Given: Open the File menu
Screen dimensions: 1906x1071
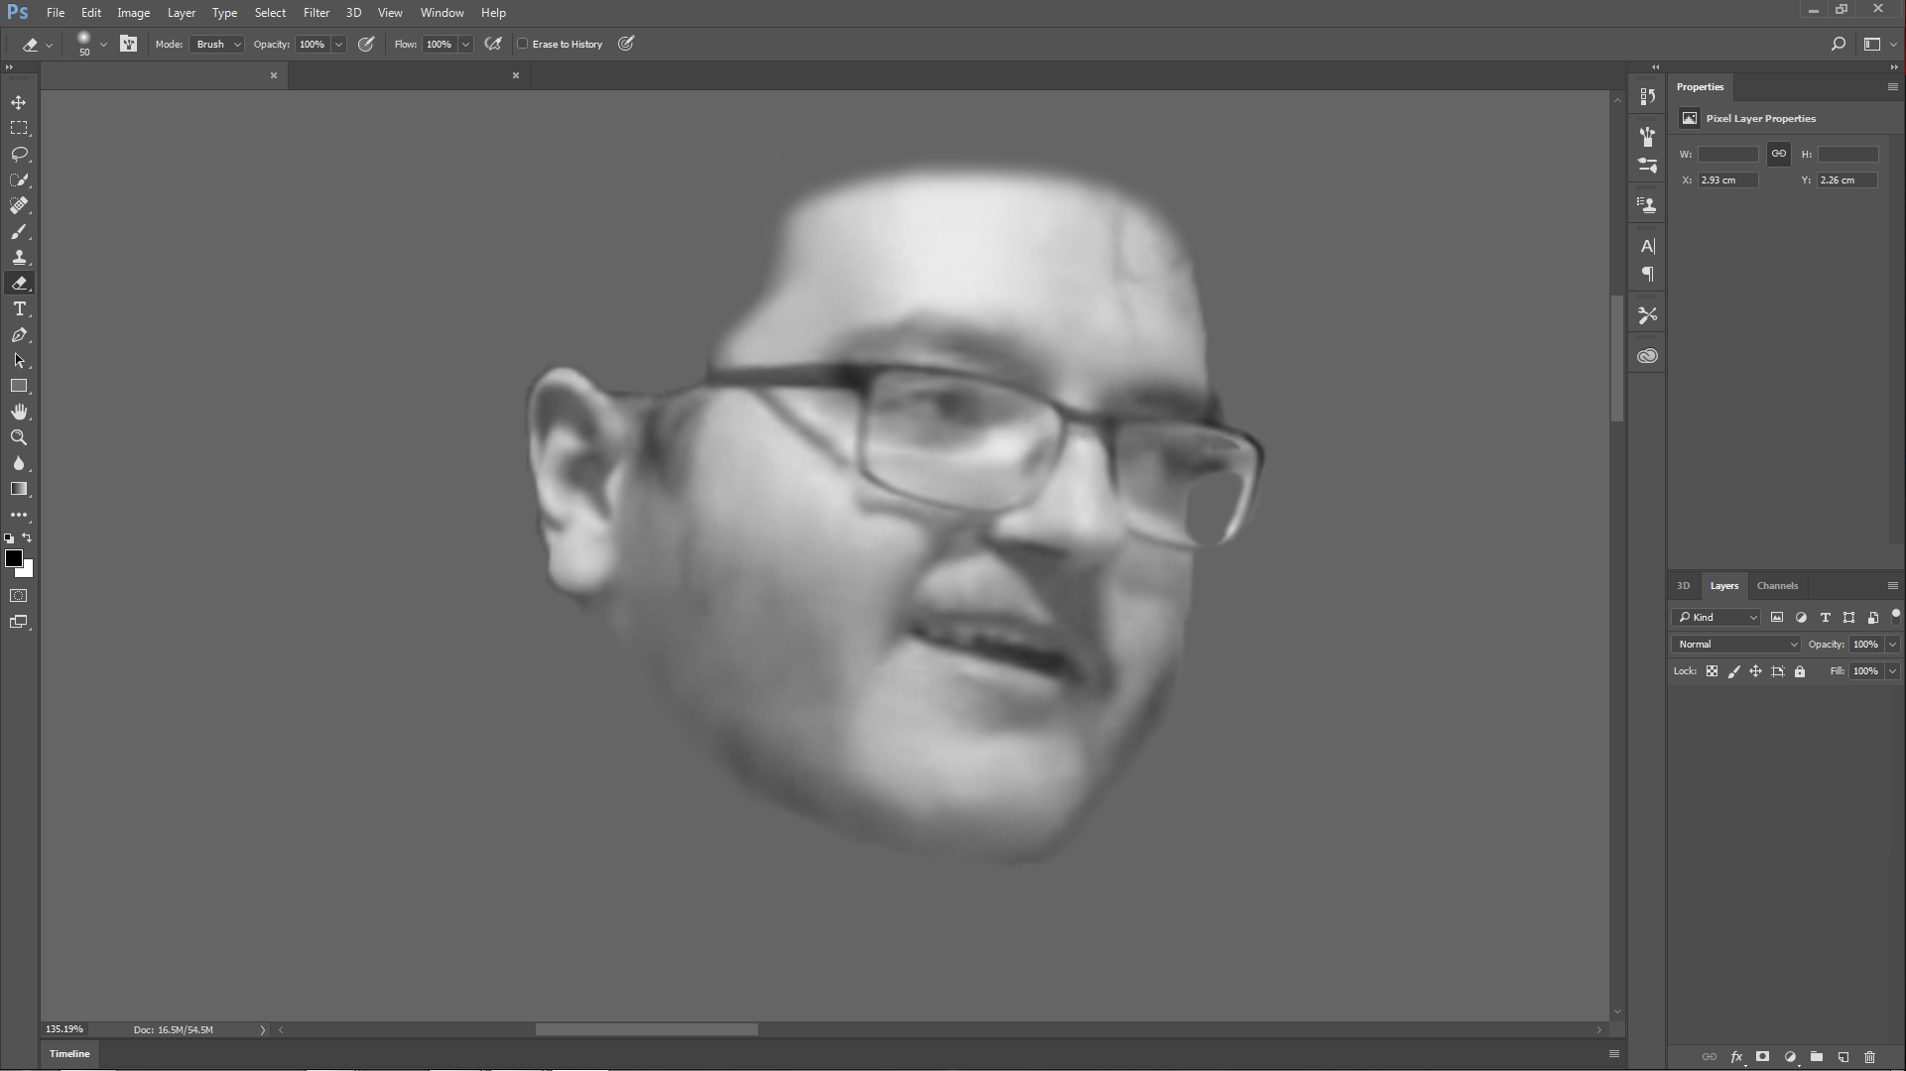Looking at the screenshot, I should [x=56, y=13].
